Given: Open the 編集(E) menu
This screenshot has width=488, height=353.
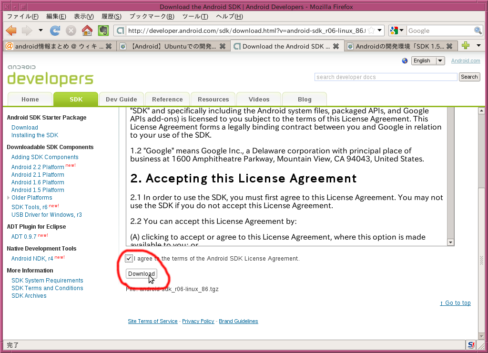Looking at the screenshot, I should [56, 17].
